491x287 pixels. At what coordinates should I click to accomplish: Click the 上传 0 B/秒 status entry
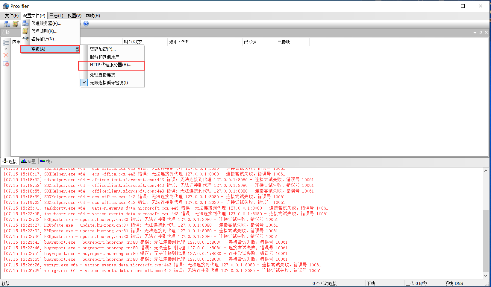click(416, 283)
